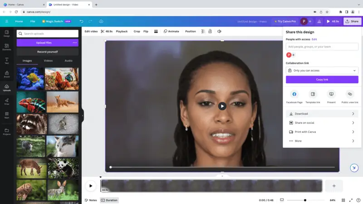
Task: Open the Elements panel in sidebar
Action: pos(7,47)
